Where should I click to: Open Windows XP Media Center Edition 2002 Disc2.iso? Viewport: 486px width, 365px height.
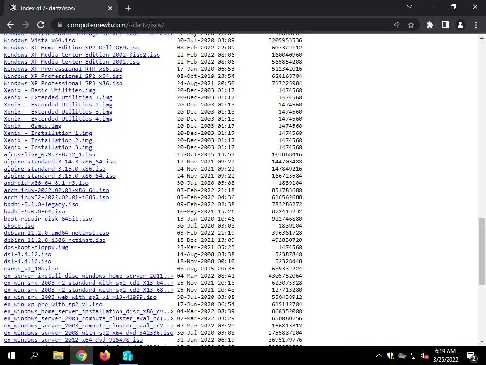[x=82, y=55]
